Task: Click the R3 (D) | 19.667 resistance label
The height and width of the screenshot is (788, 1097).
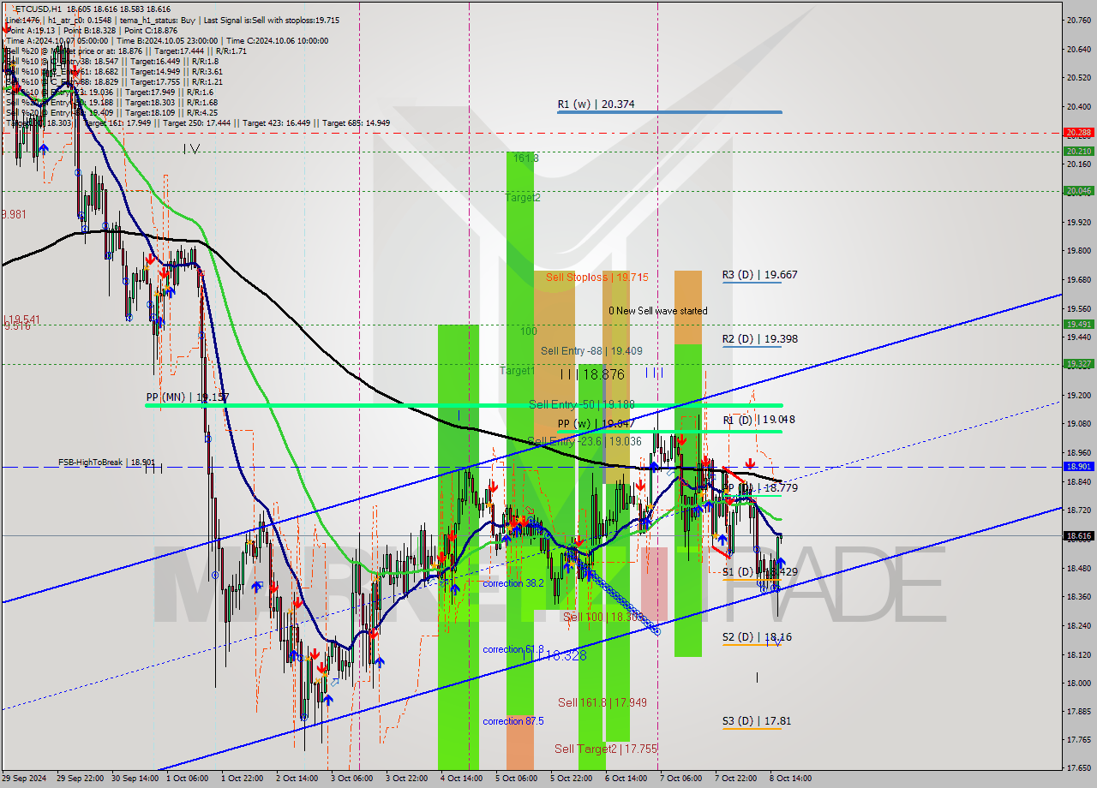Action: 759,275
